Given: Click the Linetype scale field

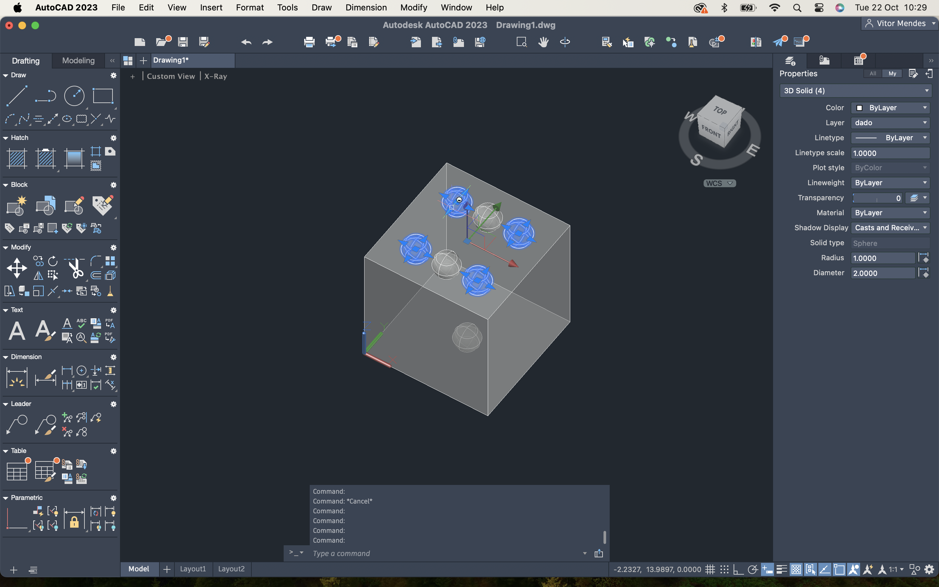Looking at the screenshot, I should (890, 153).
